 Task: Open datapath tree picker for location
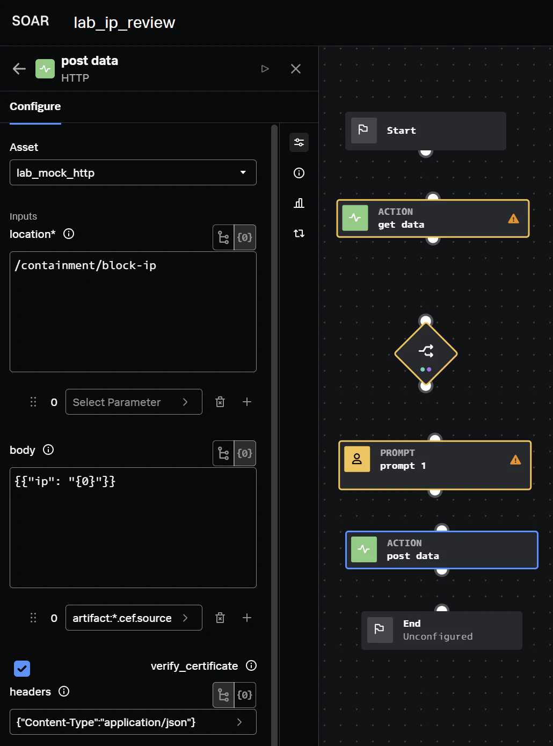224,237
